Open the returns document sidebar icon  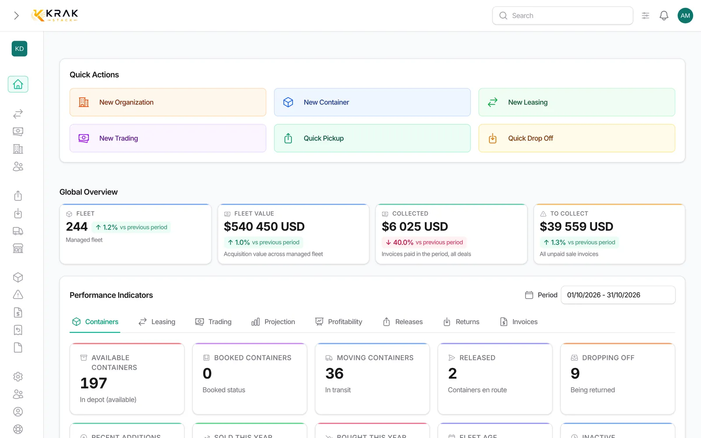point(18,330)
